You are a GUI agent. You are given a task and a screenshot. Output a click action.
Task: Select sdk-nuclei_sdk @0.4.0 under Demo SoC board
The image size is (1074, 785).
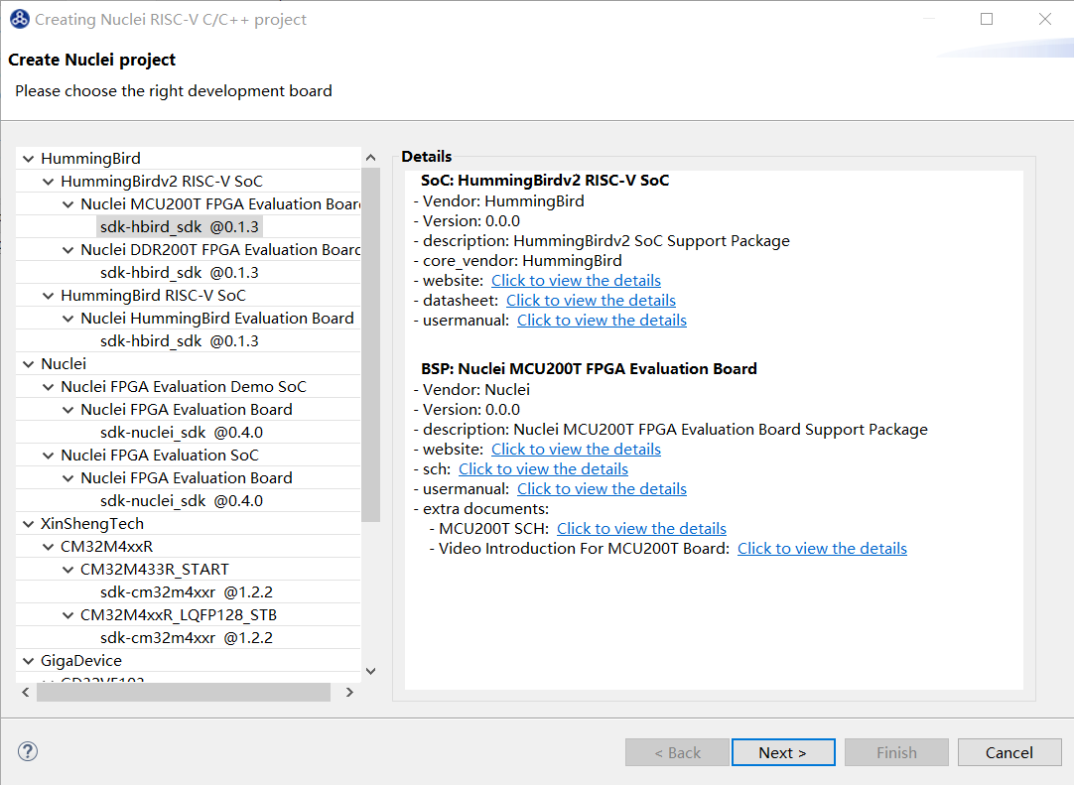[182, 433]
